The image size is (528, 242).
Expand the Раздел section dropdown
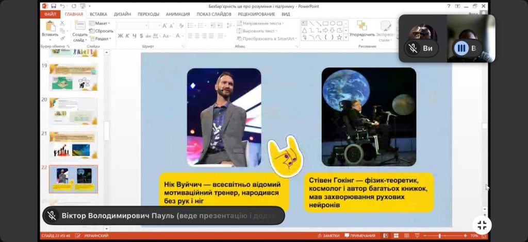[102, 39]
